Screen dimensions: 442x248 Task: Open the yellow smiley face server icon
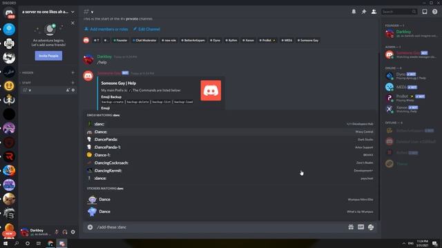9,85
